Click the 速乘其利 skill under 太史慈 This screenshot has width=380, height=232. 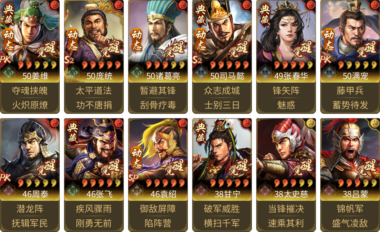pos(286,223)
